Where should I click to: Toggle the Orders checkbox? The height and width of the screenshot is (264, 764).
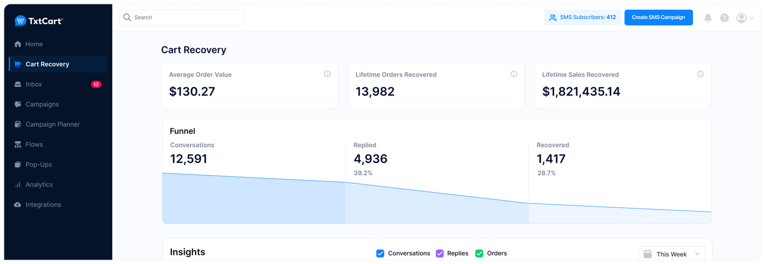[x=479, y=253]
